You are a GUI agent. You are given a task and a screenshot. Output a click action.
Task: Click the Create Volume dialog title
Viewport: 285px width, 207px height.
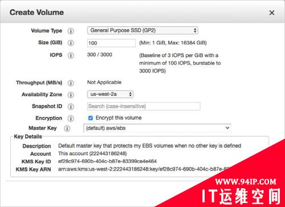[36, 13]
